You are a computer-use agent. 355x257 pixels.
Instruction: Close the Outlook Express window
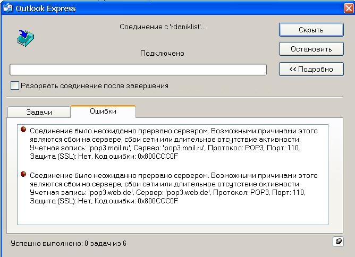[349, 8]
